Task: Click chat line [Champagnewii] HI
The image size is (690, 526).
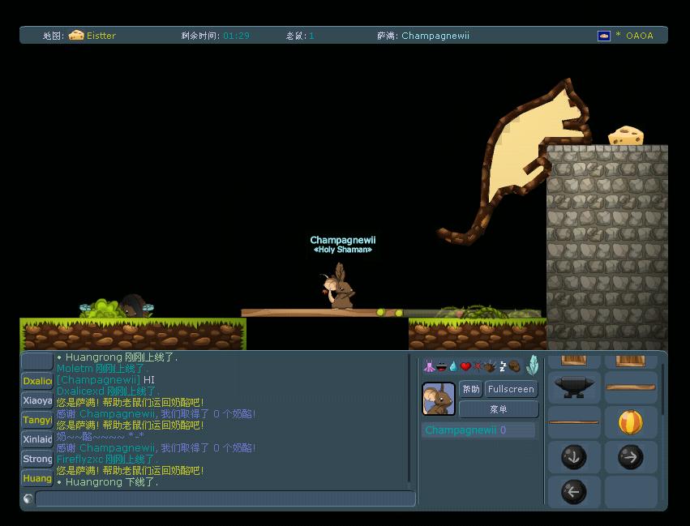Action: 105,379
